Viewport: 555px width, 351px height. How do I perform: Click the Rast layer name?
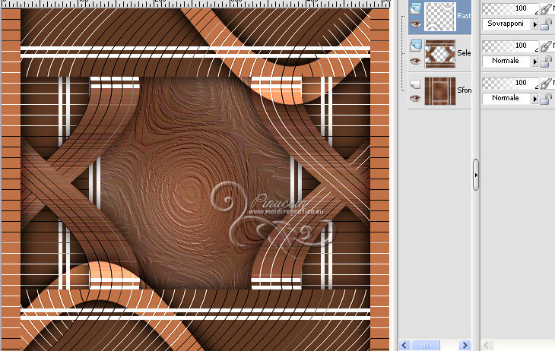[x=464, y=16]
